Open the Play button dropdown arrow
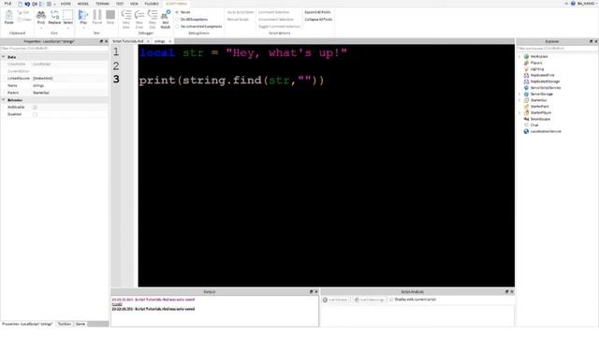Viewport: 599px width, 337px height. point(83,27)
